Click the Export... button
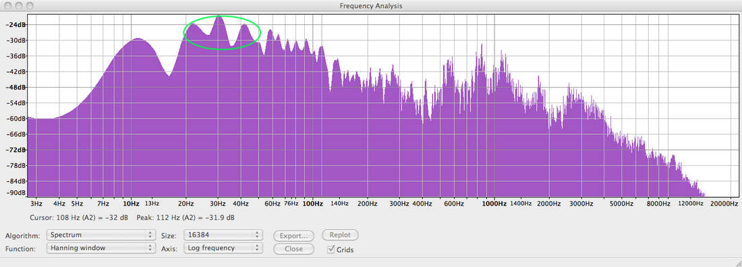742x267 pixels. (x=293, y=235)
